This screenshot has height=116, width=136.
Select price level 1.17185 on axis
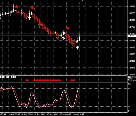point(132,47)
